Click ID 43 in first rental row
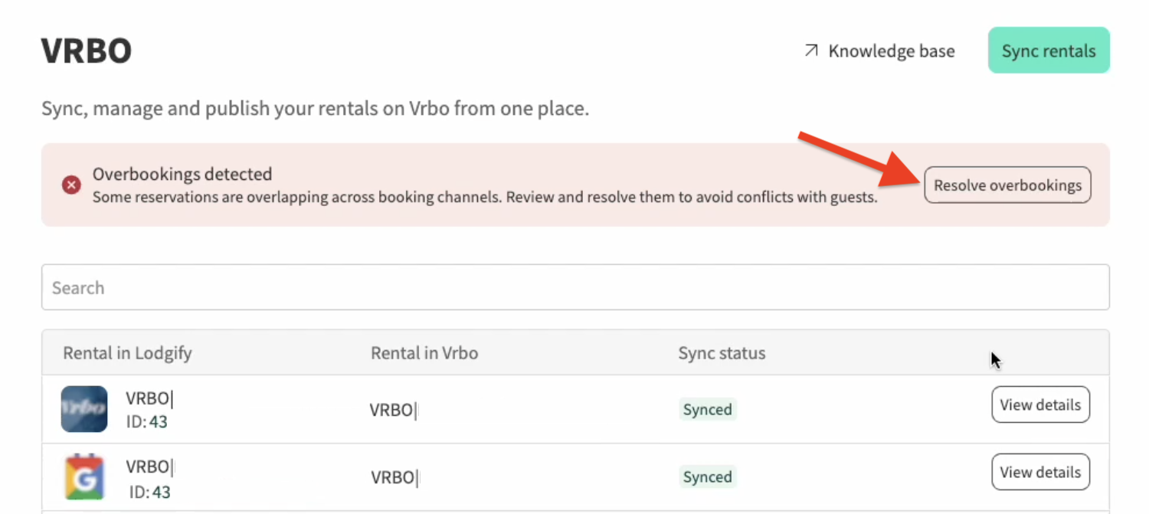 coord(147,422)
